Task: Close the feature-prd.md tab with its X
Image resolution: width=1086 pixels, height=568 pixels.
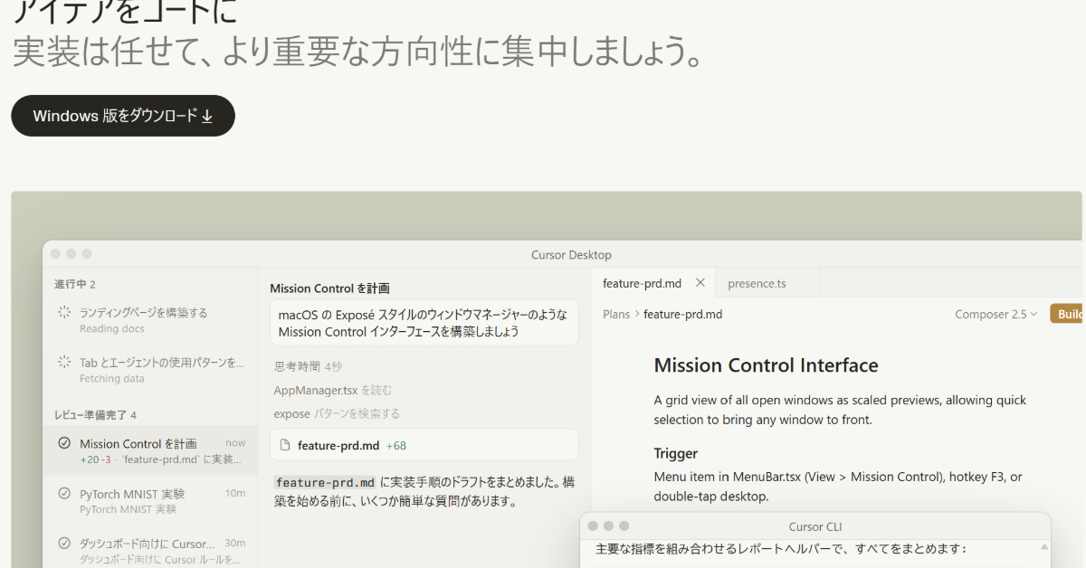Action: pyautogui.click(x=700, y=283)
